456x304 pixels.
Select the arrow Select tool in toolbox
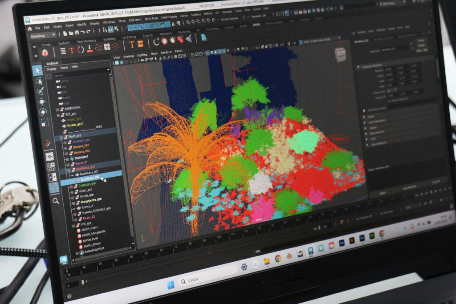coord(37,70)
